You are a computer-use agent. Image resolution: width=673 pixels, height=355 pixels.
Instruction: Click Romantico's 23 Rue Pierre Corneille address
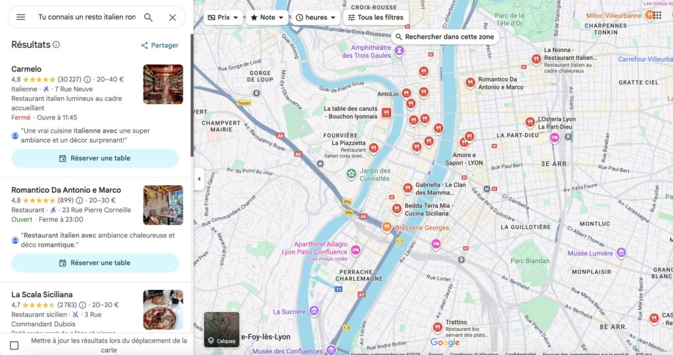[97, 210]
